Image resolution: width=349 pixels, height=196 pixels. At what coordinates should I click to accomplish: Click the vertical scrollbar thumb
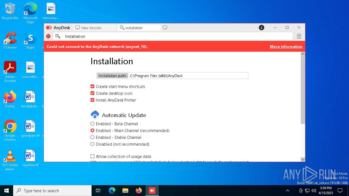[x=303, y=90]
